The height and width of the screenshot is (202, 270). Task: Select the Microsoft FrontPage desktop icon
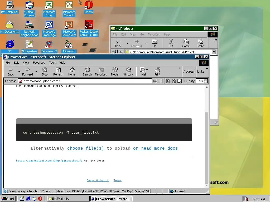(x=49, y=28)
